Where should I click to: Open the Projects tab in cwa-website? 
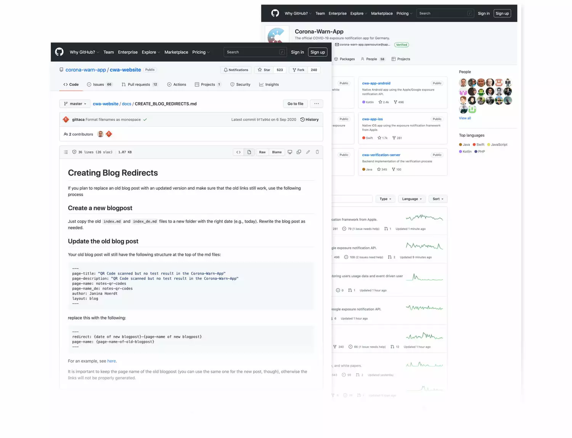[x=208, y=85]
